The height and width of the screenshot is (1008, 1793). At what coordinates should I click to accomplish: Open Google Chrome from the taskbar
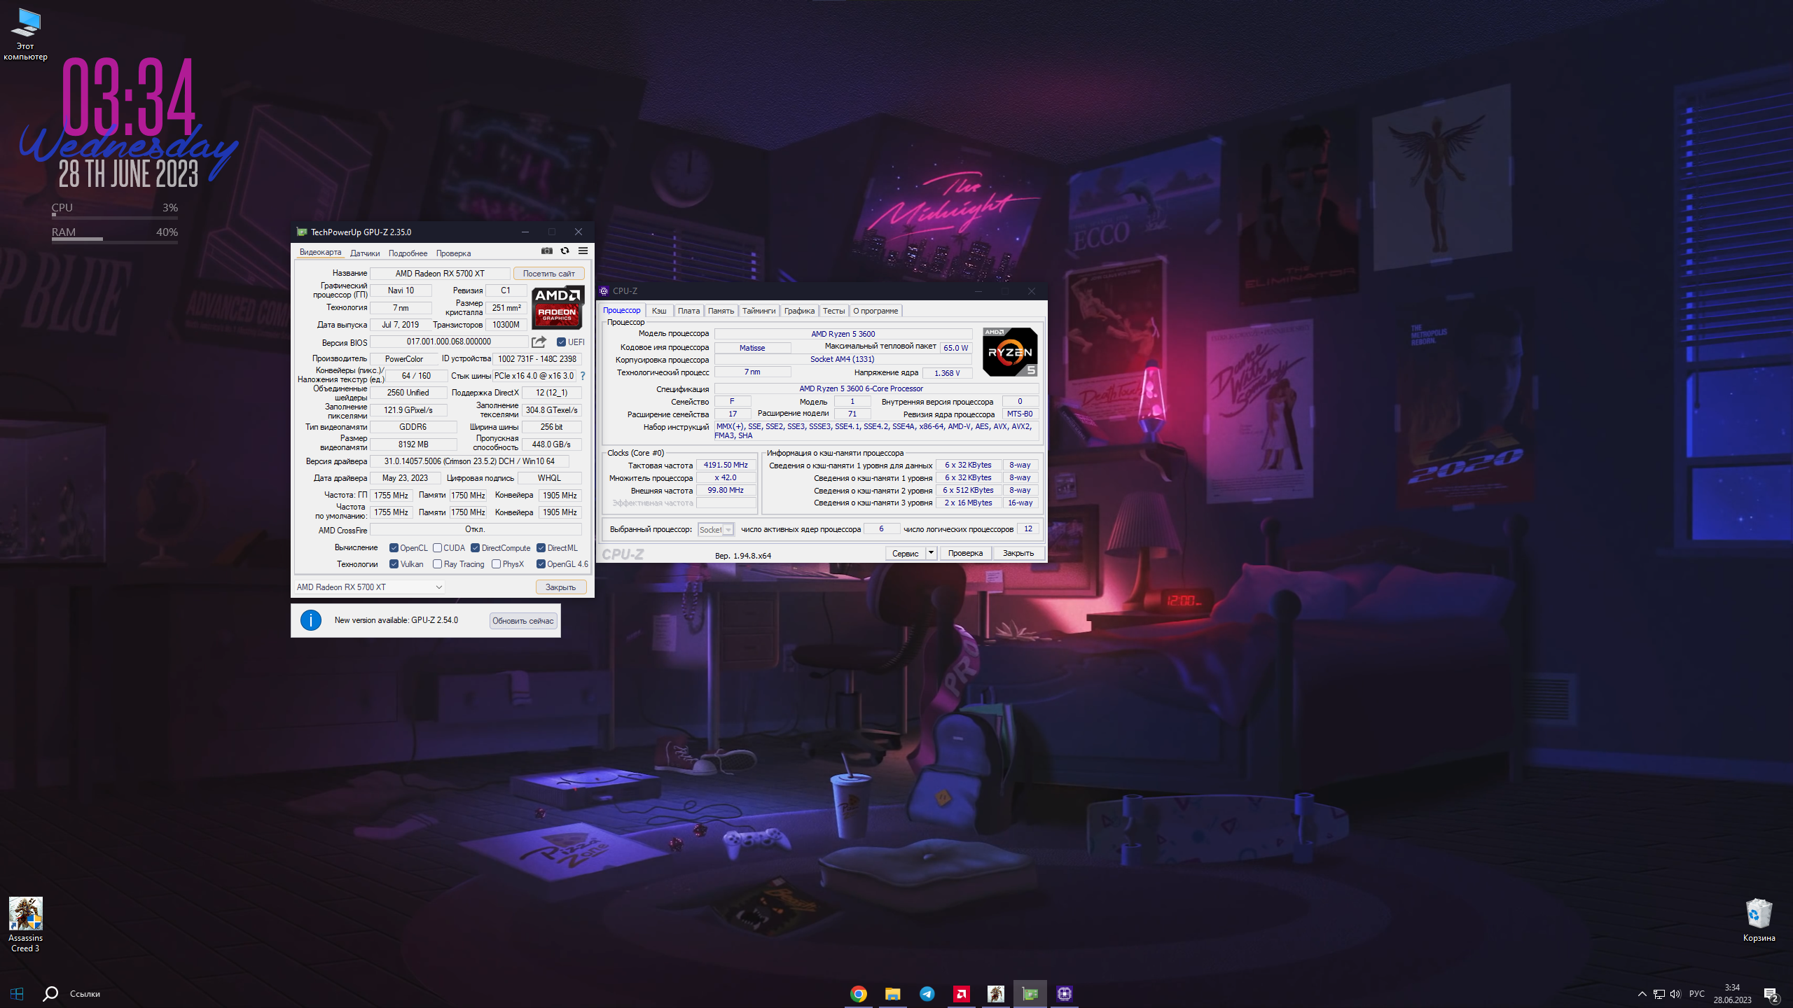pos(858,993)
